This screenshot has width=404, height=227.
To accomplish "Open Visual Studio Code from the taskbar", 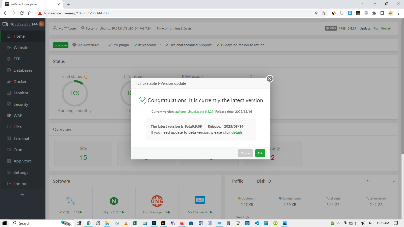I will [257, 223].
